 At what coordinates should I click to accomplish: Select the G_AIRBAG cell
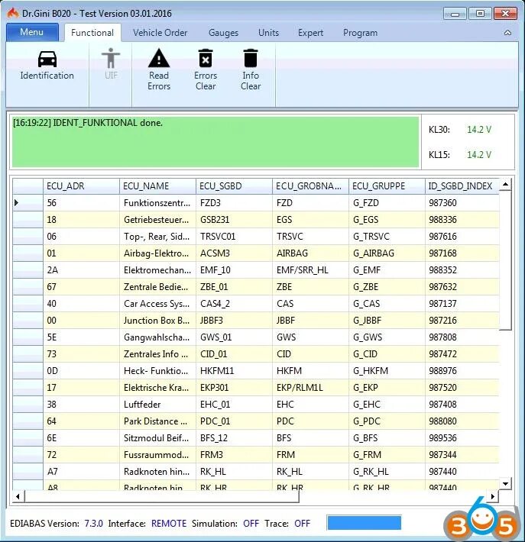click(387, 253)
